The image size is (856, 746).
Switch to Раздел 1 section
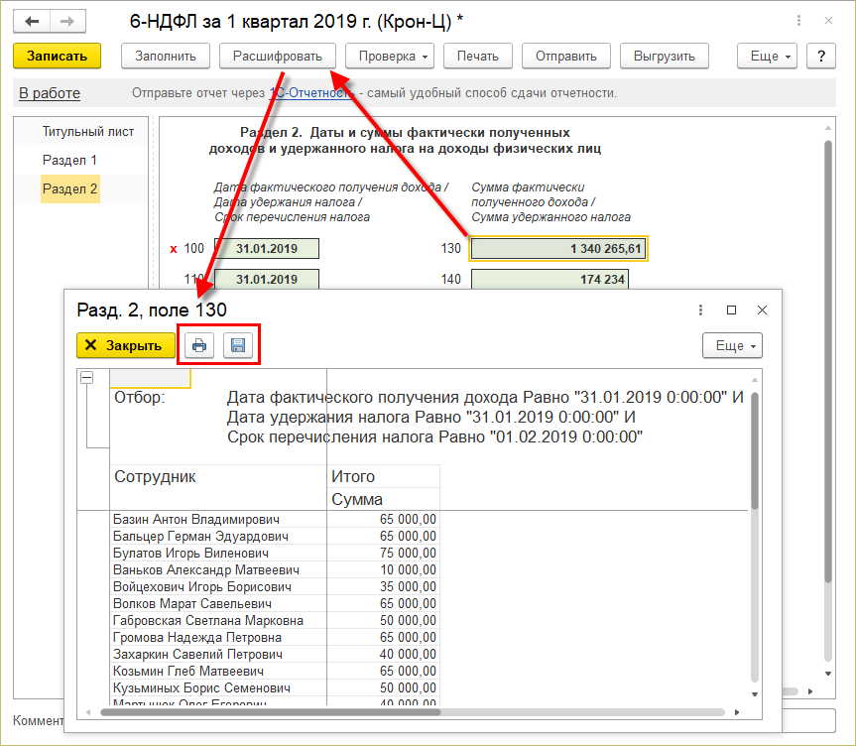(x=69, y=160)
